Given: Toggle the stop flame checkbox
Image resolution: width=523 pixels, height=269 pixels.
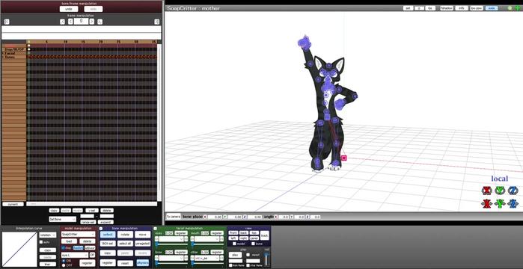Looking at the screenshot, I should (248, 265).
